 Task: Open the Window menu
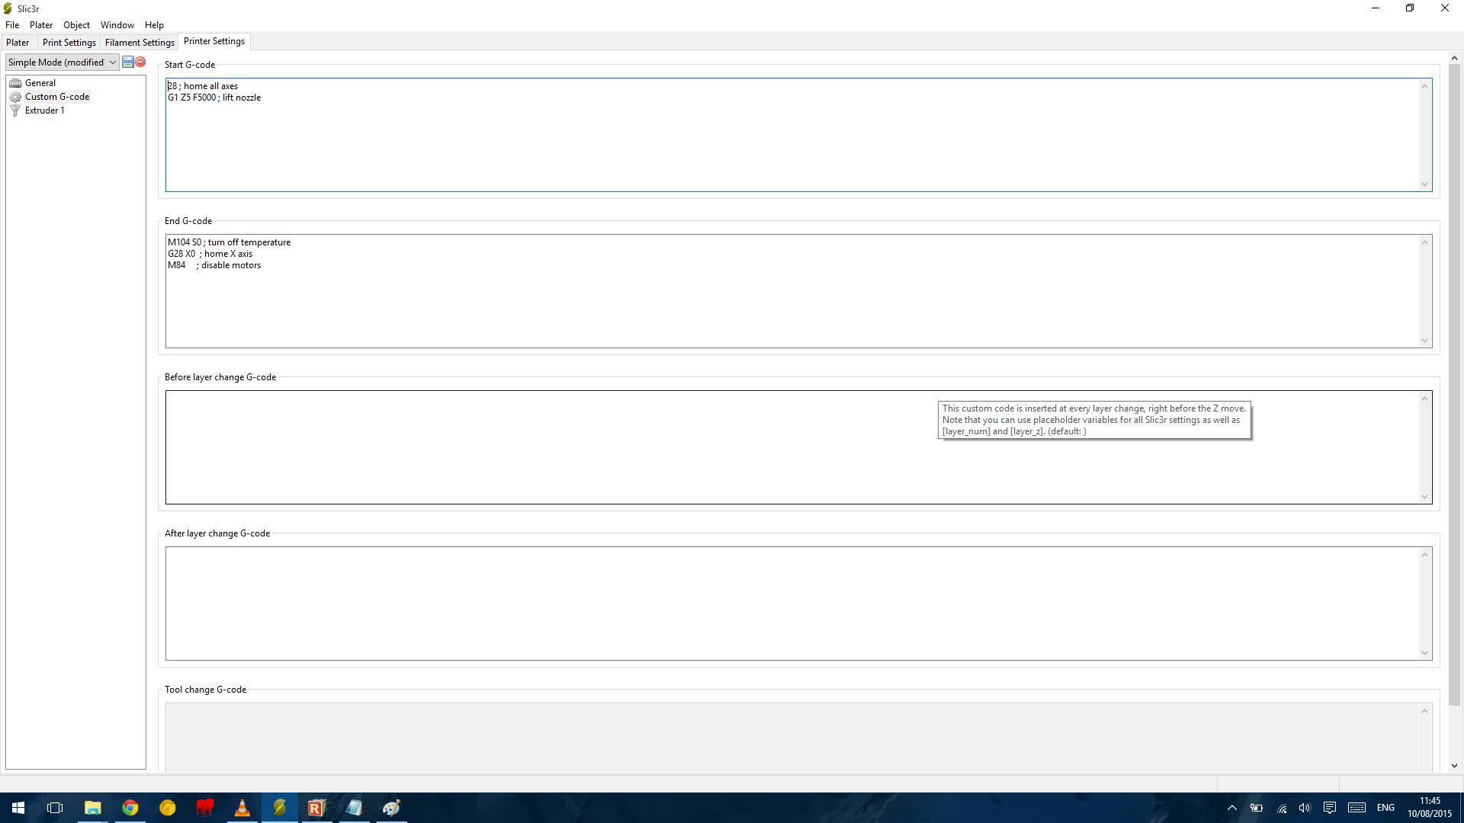[117, 25]
